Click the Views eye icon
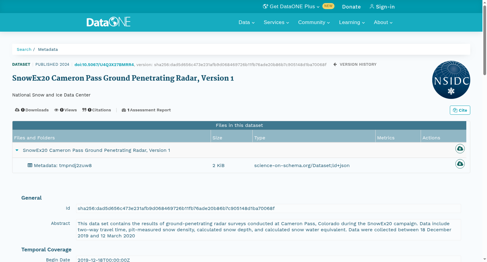The width and height of the screenshot is (487, 262). [56, 110]
